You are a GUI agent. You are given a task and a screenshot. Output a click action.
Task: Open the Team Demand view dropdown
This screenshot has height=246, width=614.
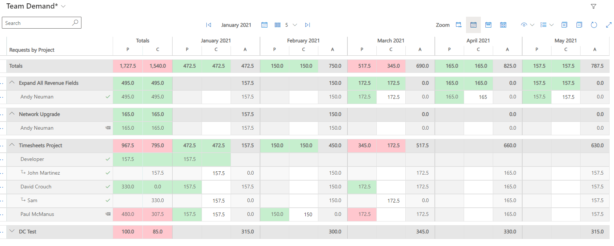point(63,6)
